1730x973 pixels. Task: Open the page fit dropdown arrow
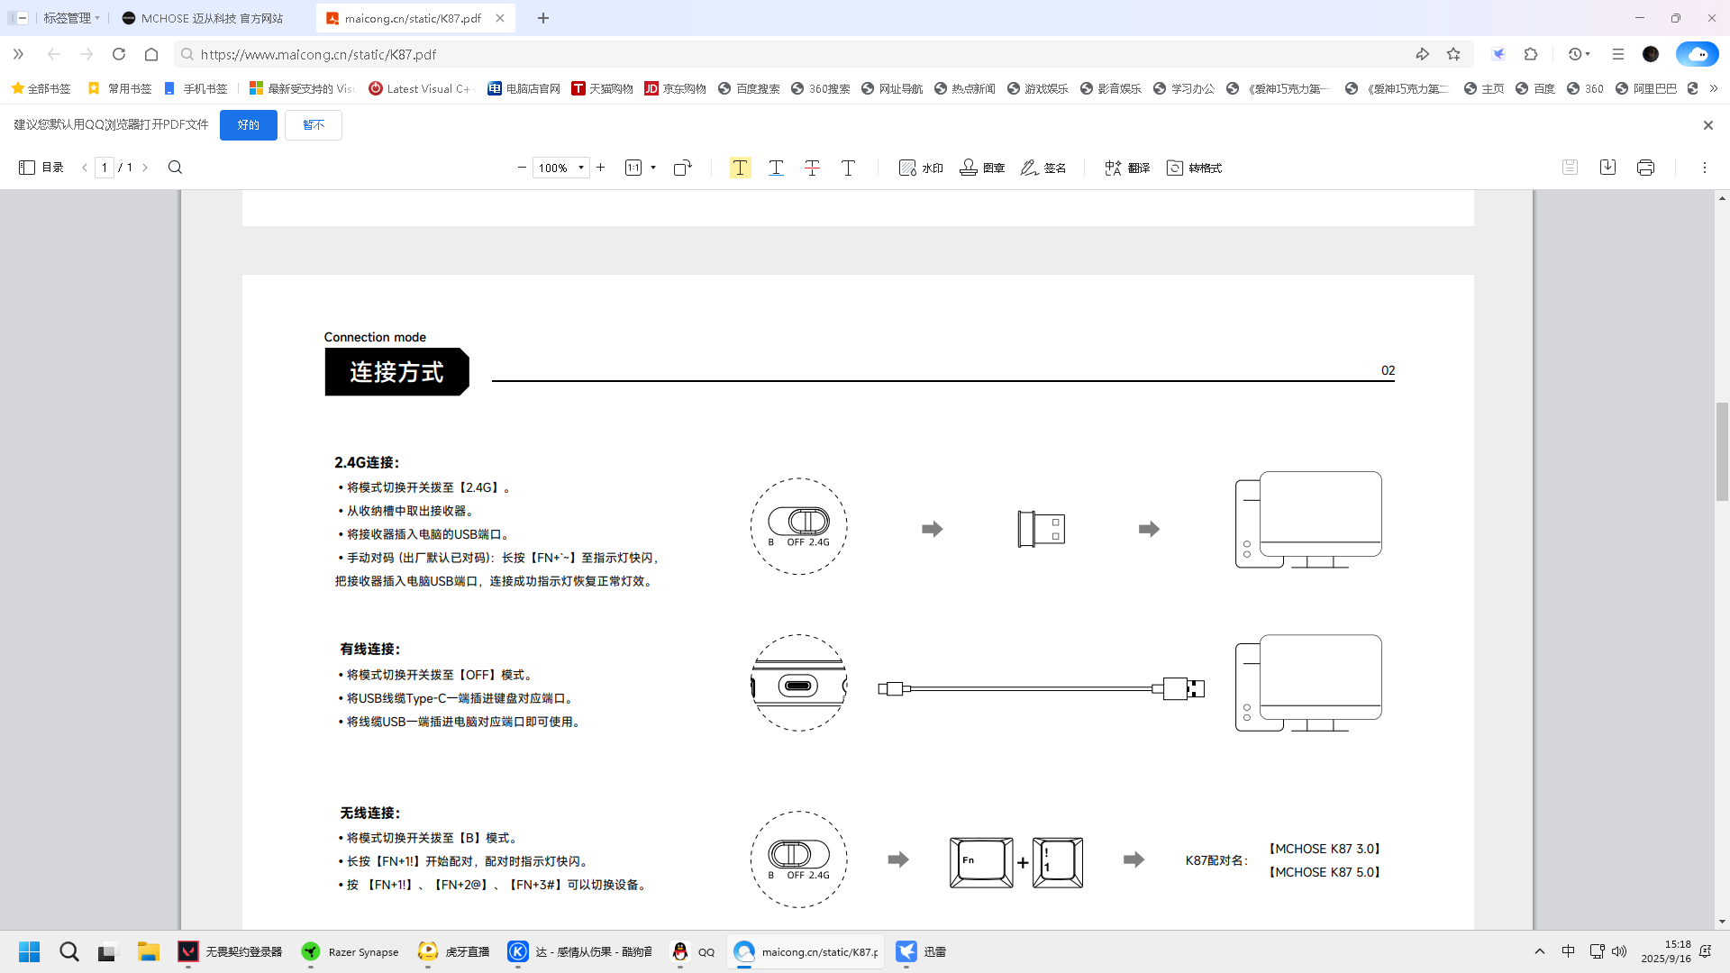[x=653, y=168]
